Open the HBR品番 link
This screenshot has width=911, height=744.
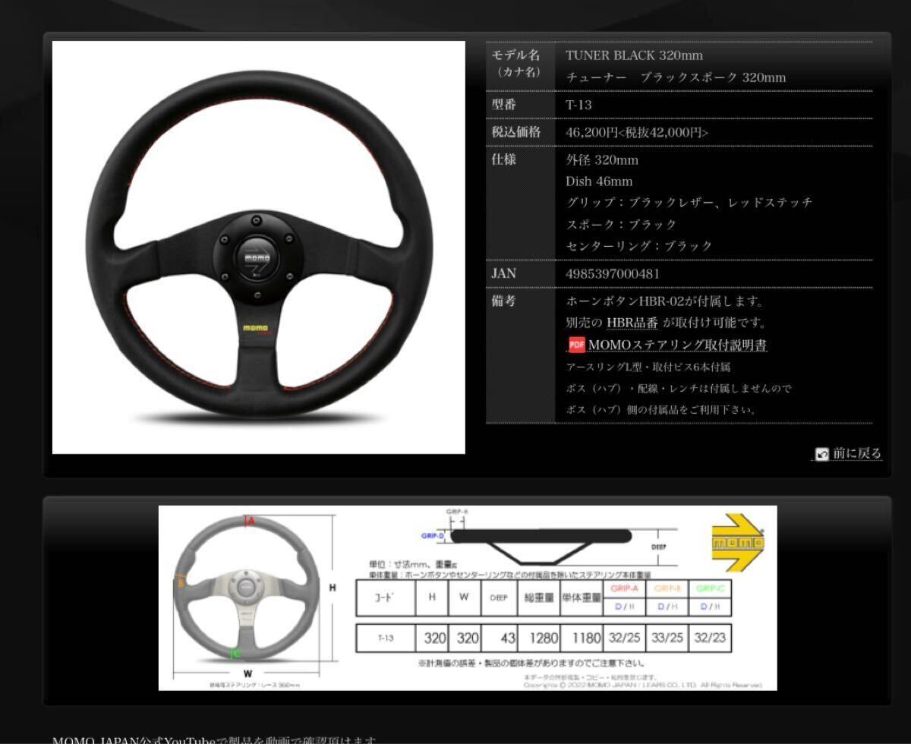pos(632,323)
